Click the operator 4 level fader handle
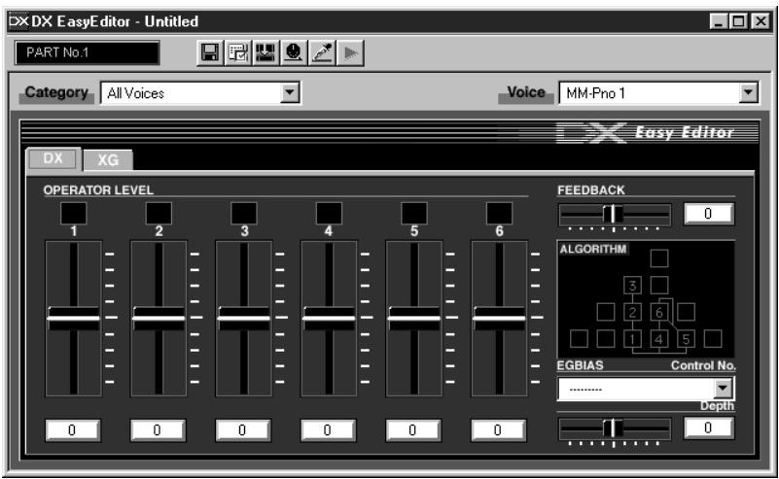The width and height of the screenshot is (779, 479). point(329,318)
